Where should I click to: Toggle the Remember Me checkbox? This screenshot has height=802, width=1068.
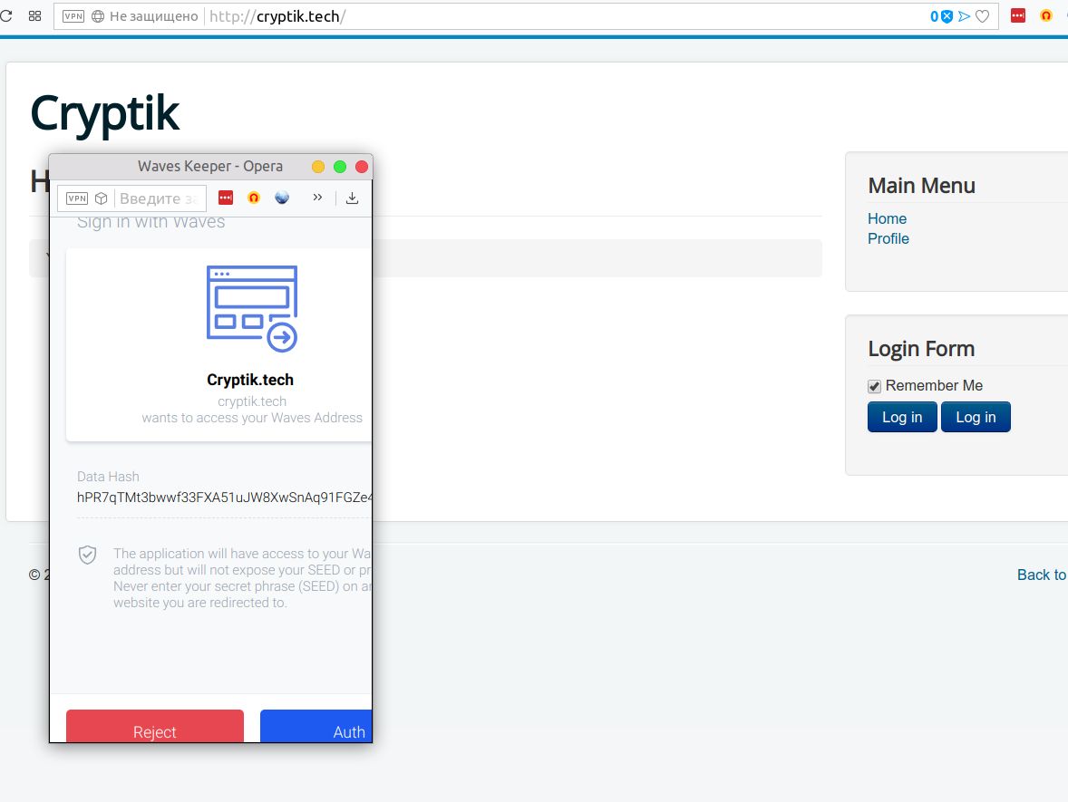point(875,386)
